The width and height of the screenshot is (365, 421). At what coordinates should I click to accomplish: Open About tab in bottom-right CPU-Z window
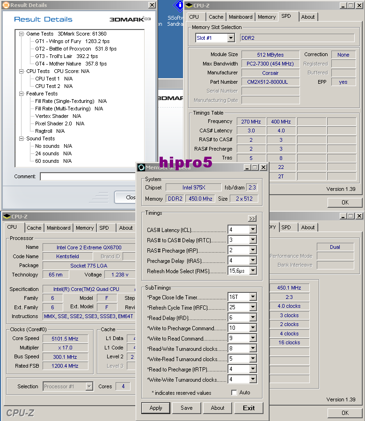(308, 227)
